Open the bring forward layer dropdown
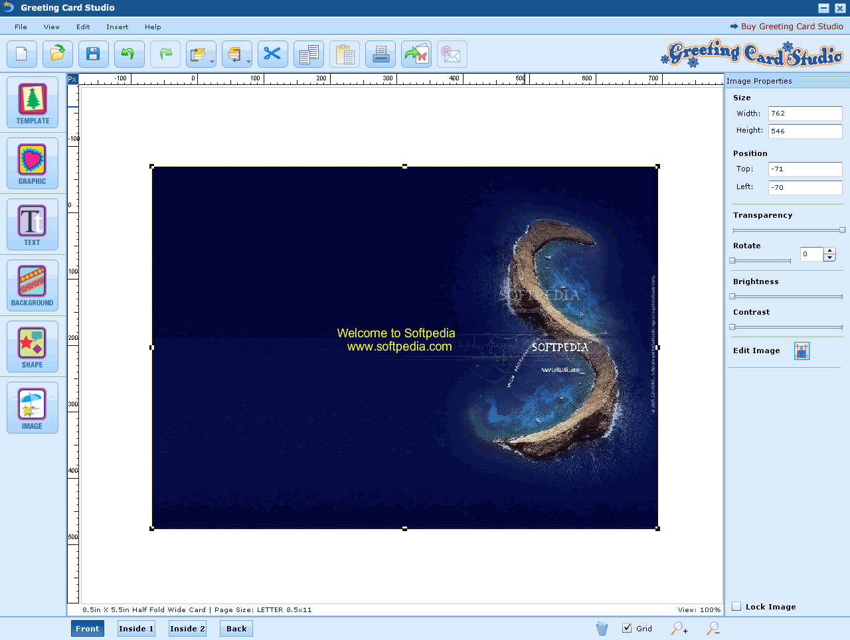850x640 pixels. [x=201, y=54]
